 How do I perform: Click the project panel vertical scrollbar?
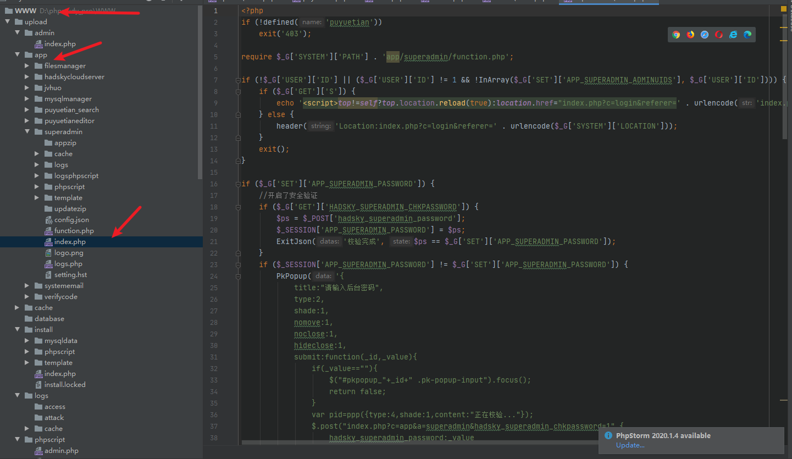click(200, 93)
